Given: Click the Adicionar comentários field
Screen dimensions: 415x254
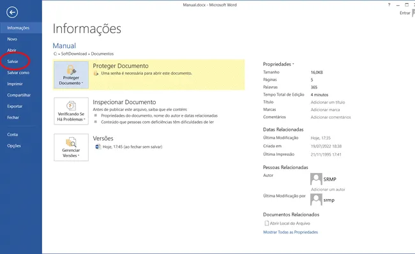Looking at the screenshot, I should tap(331, 117).
